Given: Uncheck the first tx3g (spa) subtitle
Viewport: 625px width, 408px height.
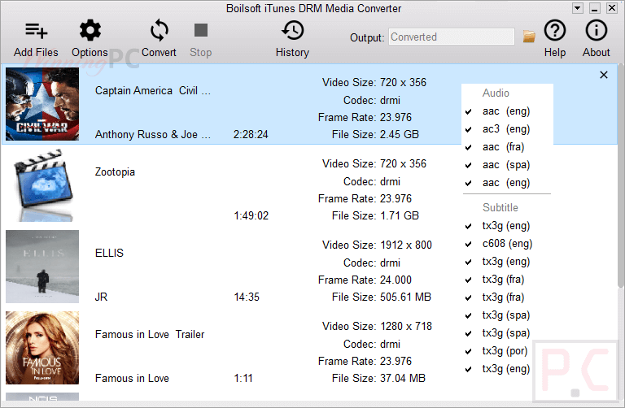Looking at the screenshot, I should point(469,316).
